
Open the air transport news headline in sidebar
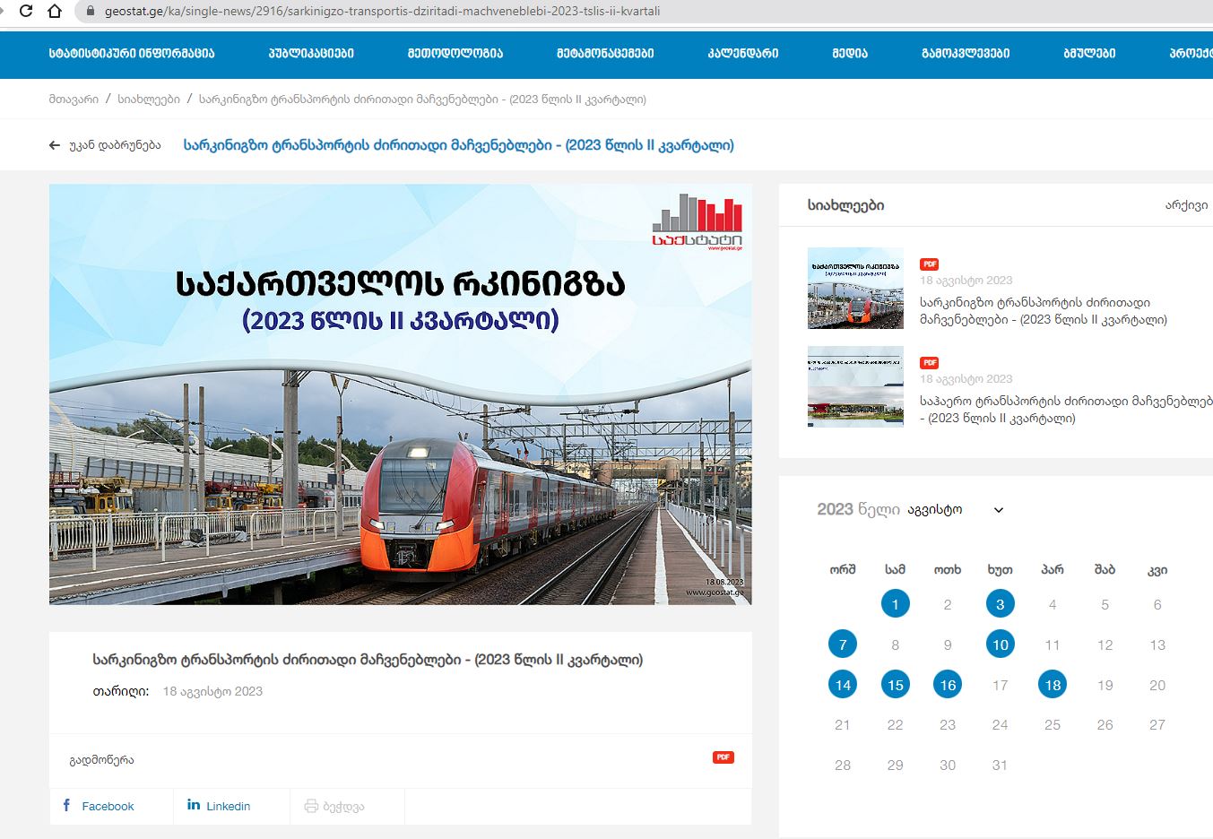[1066, 410]
